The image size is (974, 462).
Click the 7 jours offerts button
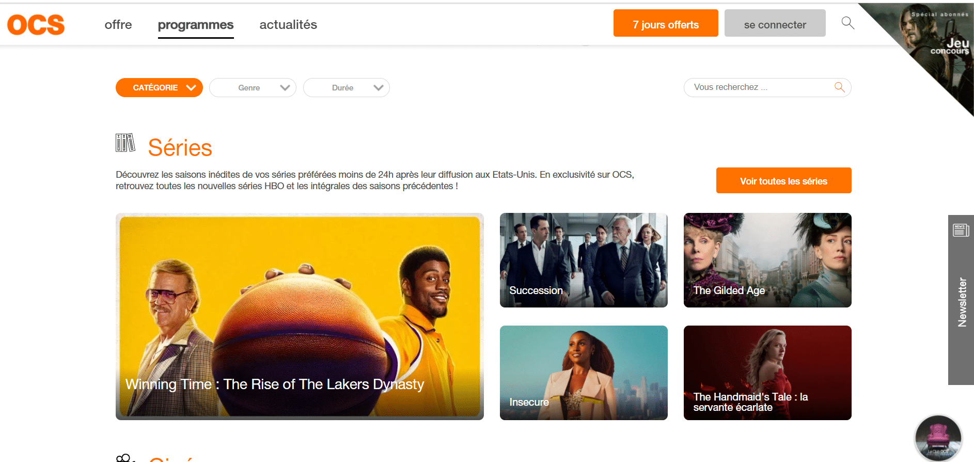pyautogui.click(x=666, y=23)
